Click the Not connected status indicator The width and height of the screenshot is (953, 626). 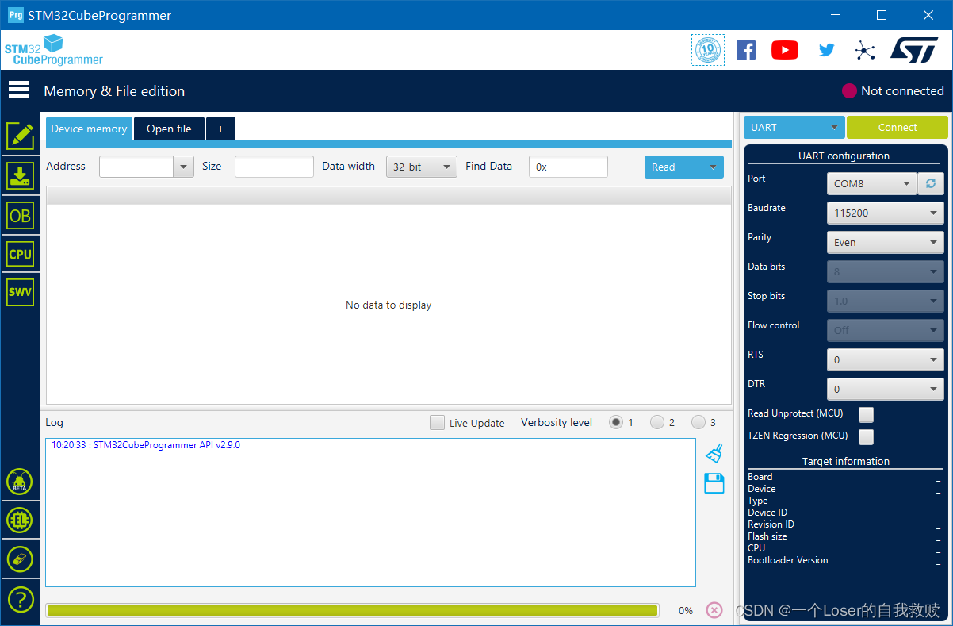click(x=893, y=90)
